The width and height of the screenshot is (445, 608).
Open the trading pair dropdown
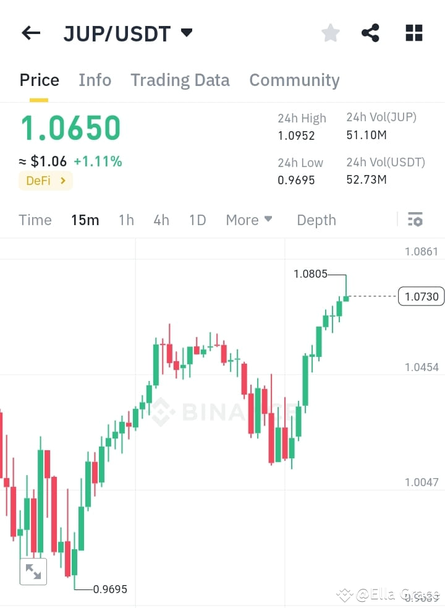[x=186, y=33]
